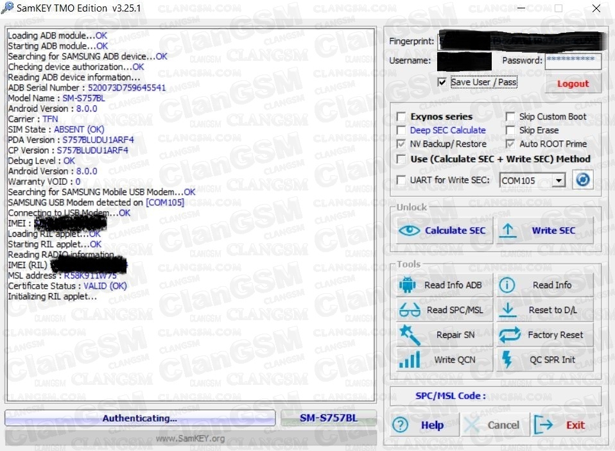Click the Password input field
This screenshot has height=451, width=615.
[573, 61]
